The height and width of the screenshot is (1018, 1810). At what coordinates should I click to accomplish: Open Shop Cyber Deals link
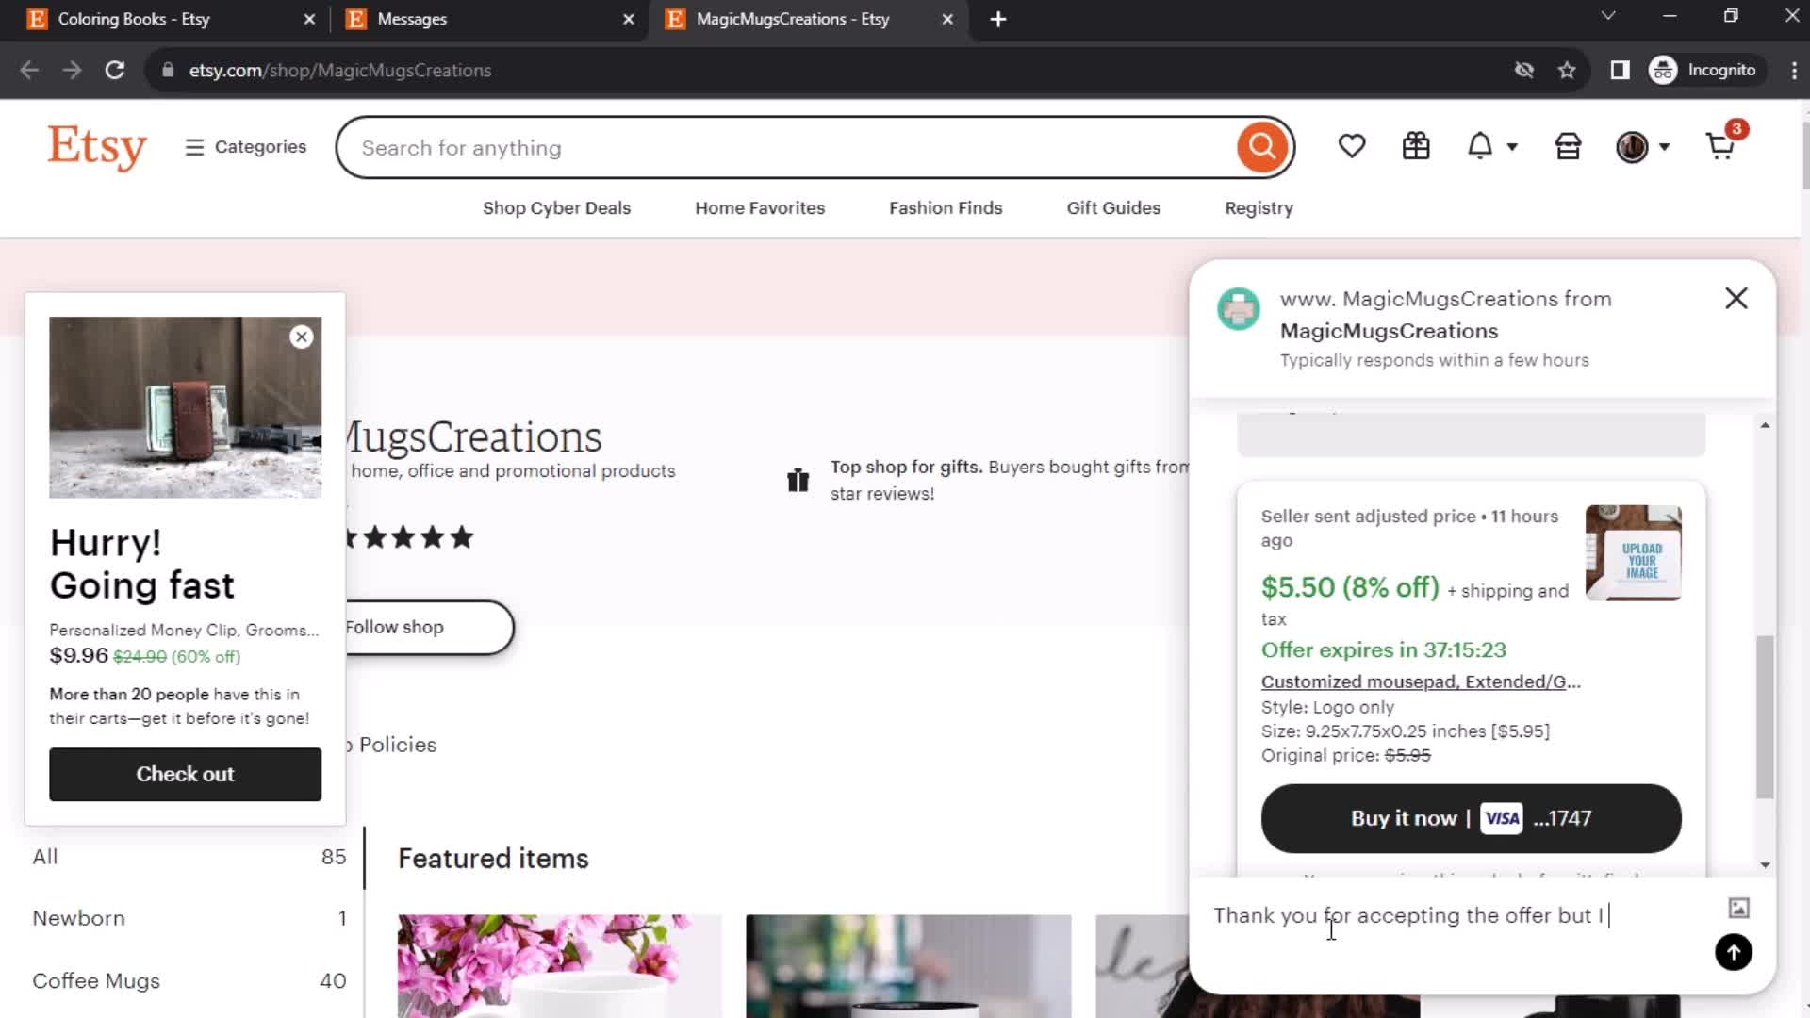click(556, 208)
